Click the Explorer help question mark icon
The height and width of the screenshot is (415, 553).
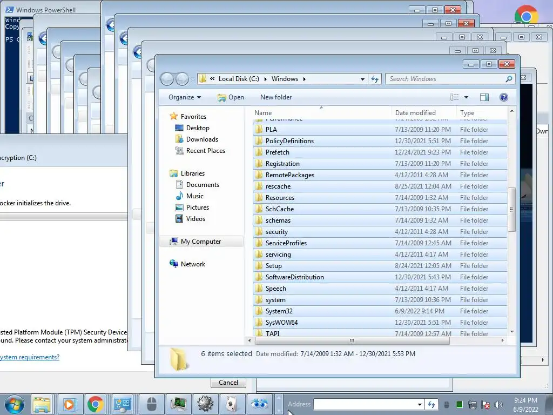click(x=504, y=97)
